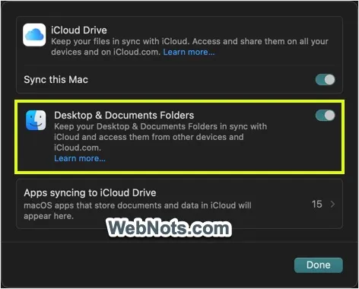Expand Apps syncing to iCloud Drive chevron
This screenshot has height=289, width=359.
(x=332, y=204)
